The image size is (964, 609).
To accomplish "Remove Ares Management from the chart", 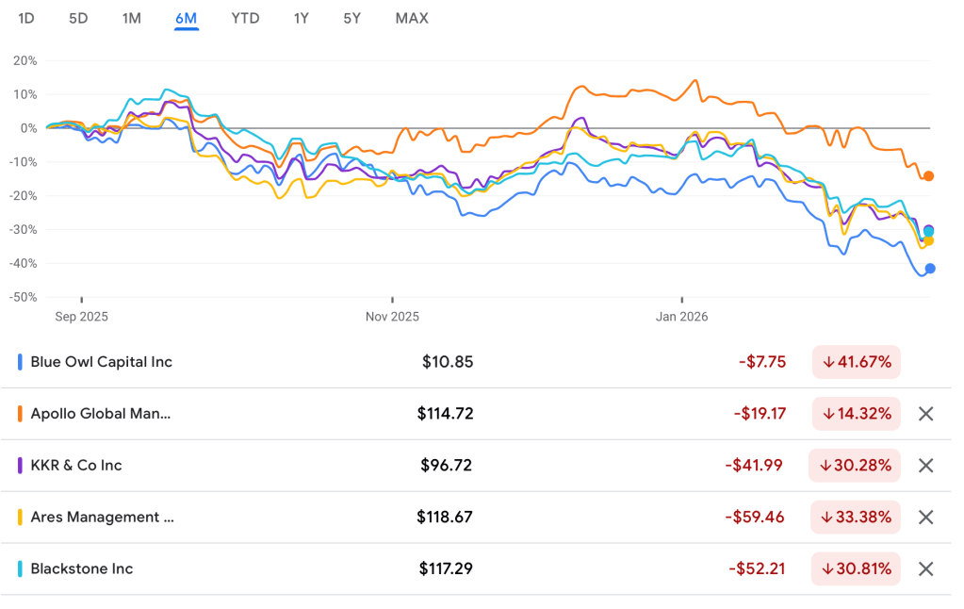I will point(925,517).
